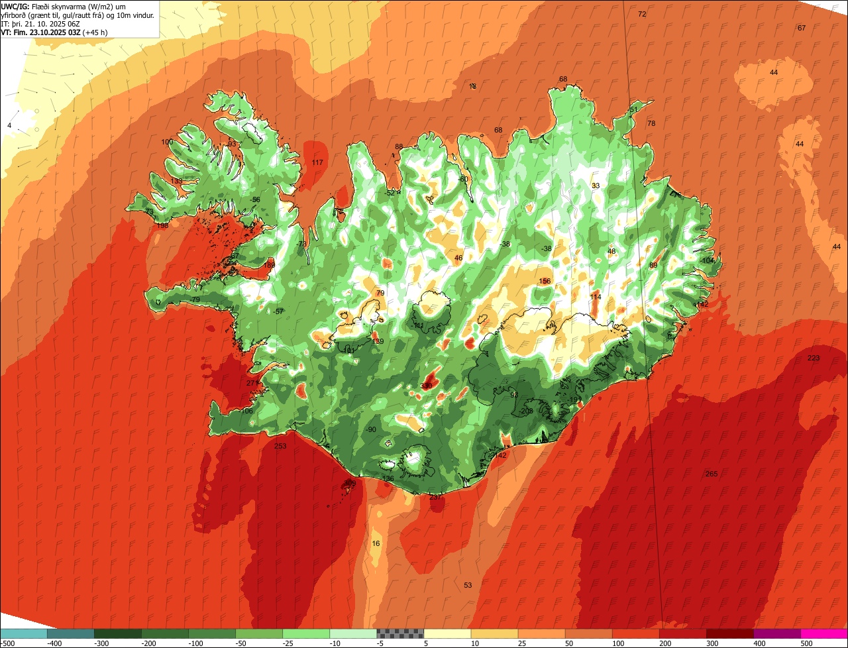
Task: Select the legend swatch between -200 and -100
Action: coord(164,633)
